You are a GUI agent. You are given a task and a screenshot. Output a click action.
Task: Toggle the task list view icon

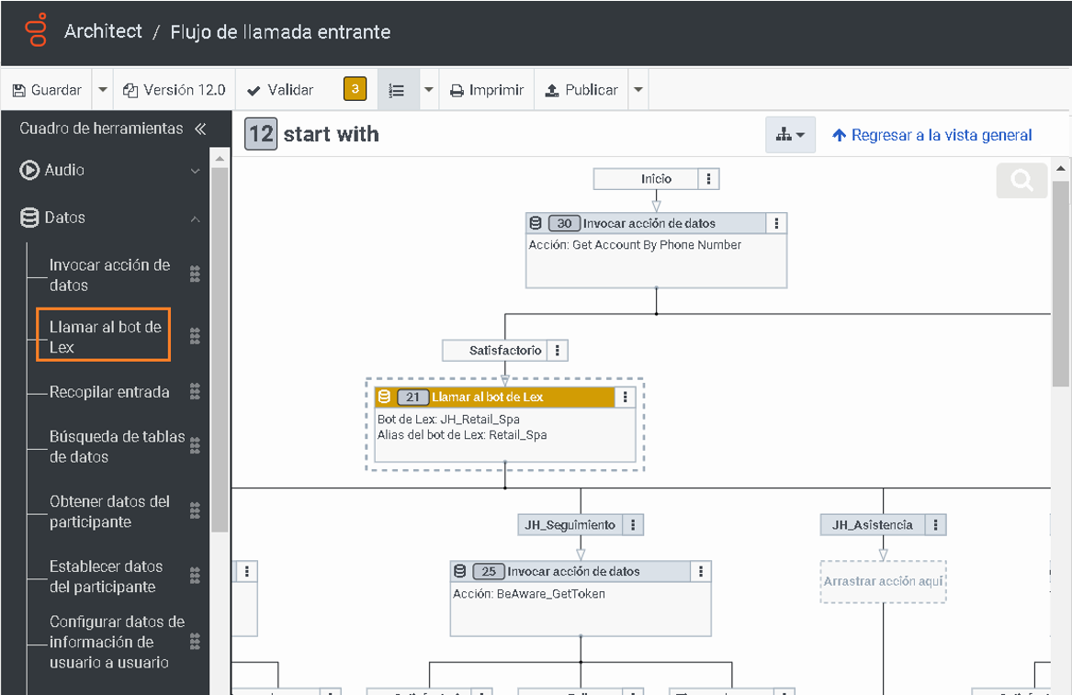(397, 90)
